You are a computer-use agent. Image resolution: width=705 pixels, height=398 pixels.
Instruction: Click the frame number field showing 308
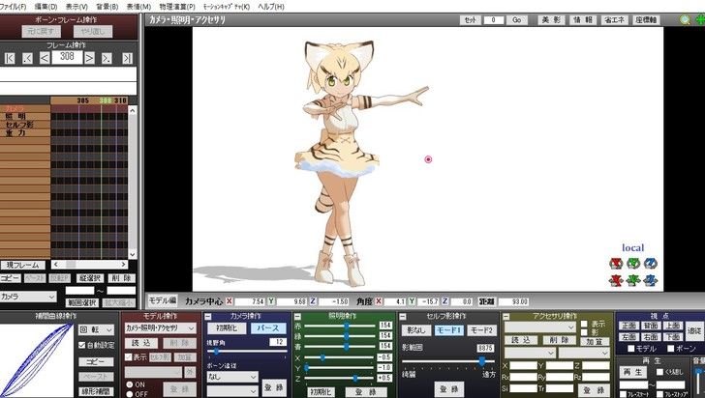click(x=67, y=57)
